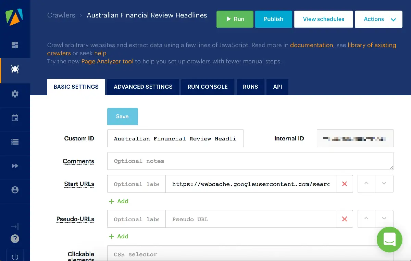Image resolution: width=411 pixels, height=261 pixels.
Task: Move Pseudo-URL row down
Action: [x=384, y=219]
